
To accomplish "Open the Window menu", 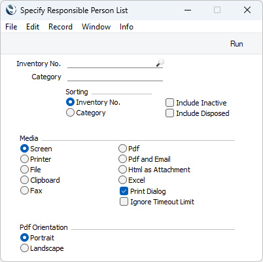I will tap(96, 27).
